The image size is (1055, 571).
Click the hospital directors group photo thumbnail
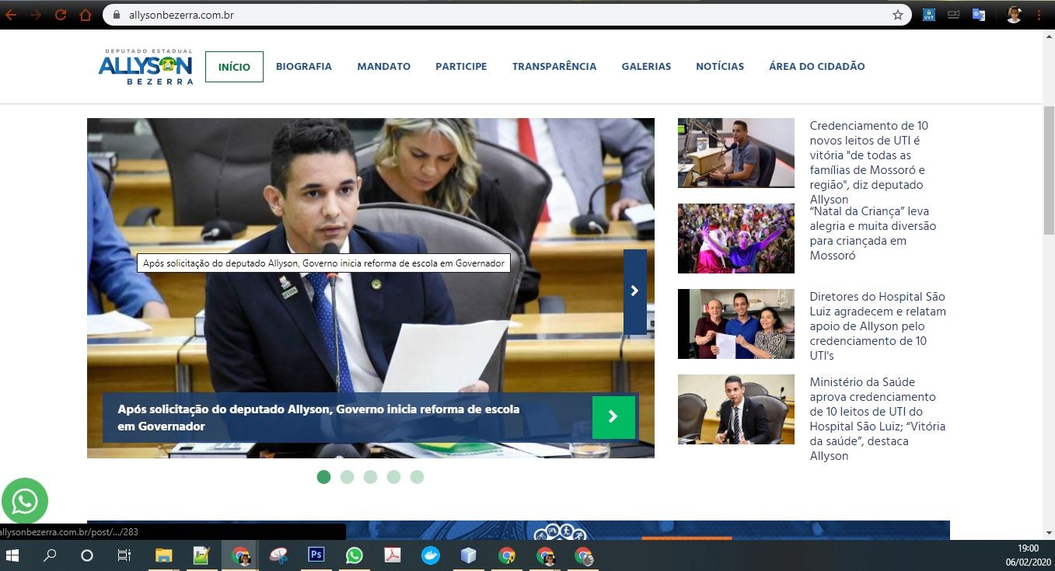tap(736, 324)
